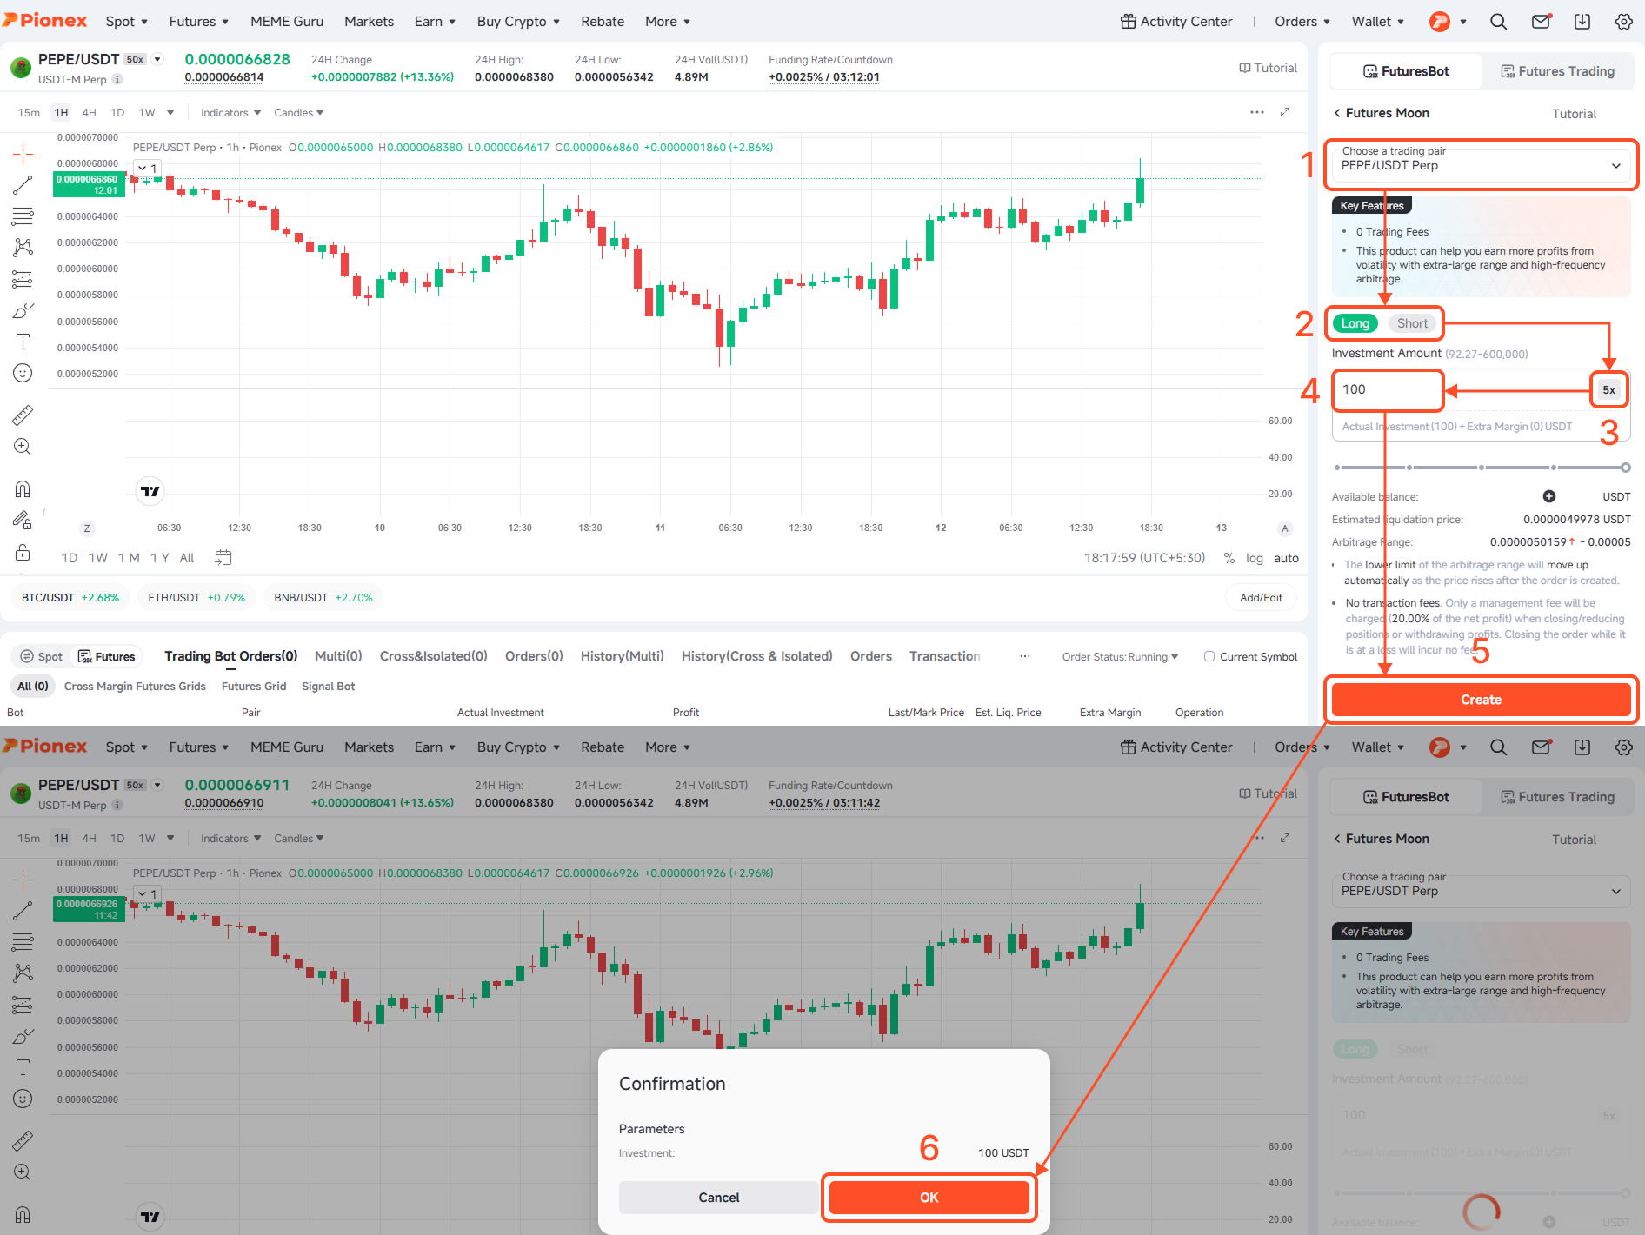The image size is (1645, 1235).
Task: Open the go-to-date calendar icon below top chart
Action: [223, 558]
